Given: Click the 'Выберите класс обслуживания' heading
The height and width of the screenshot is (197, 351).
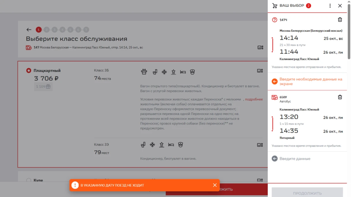Looking at the screenshot, I should coord(76,39).
